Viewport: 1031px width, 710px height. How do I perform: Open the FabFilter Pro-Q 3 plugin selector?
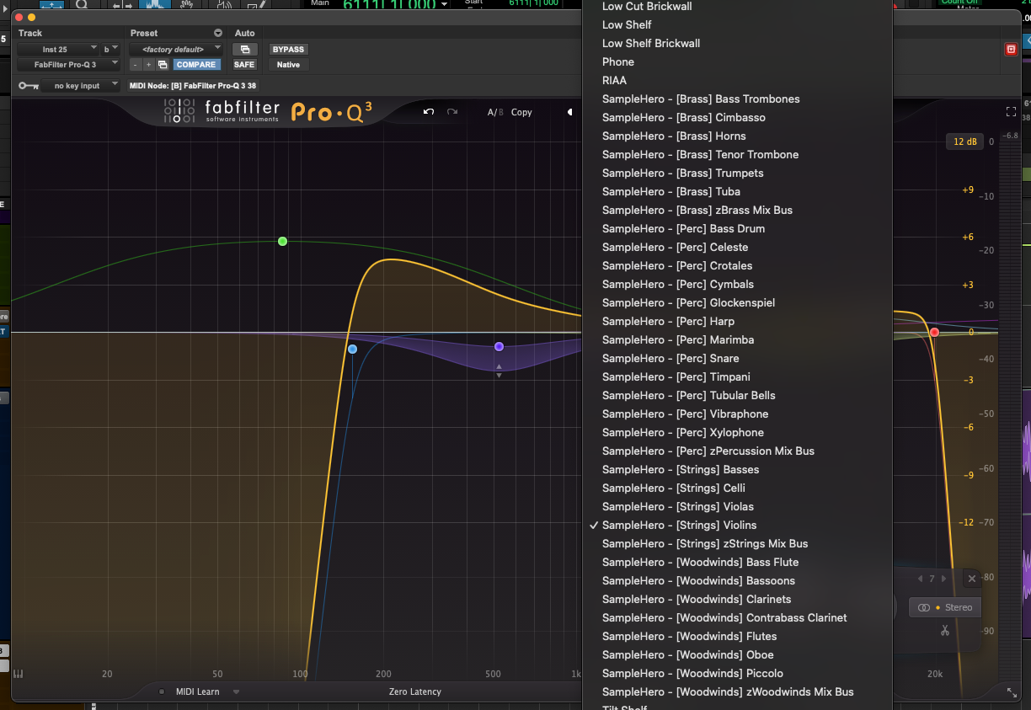(x=69, y=65)
